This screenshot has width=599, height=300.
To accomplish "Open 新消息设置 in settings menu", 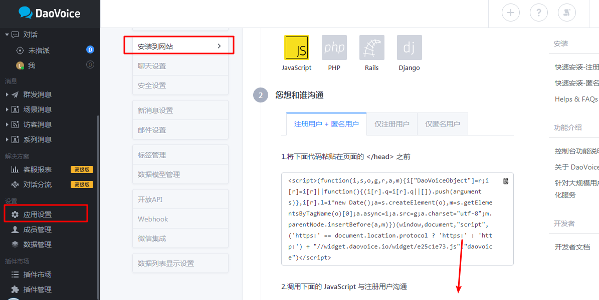I will tap(180, 110).
